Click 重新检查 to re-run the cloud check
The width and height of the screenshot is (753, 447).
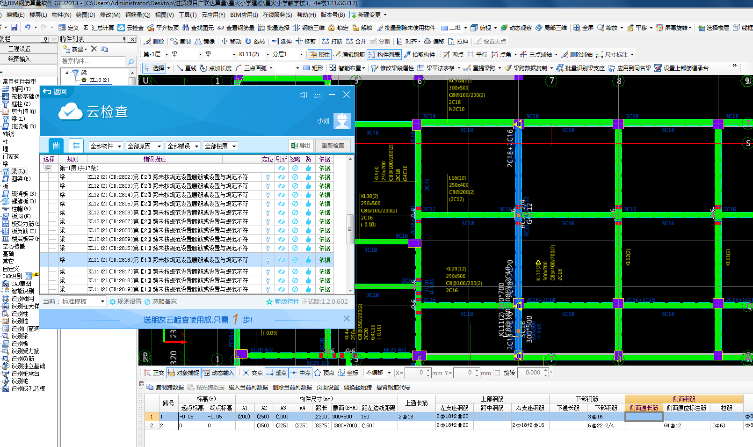coord(333,146)
